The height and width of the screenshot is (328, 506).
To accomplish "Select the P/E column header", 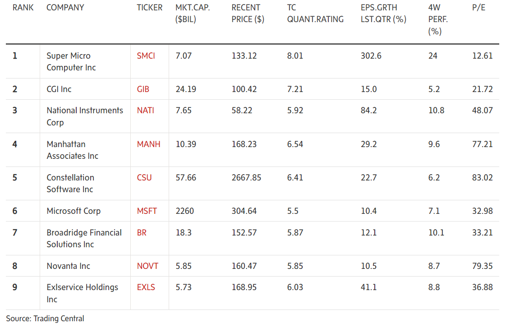I will [x=478, y=7].
